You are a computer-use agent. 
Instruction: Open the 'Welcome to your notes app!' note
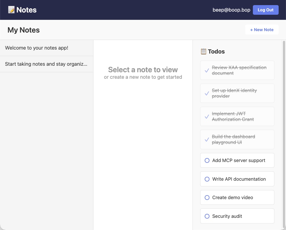tap(37, 48)
